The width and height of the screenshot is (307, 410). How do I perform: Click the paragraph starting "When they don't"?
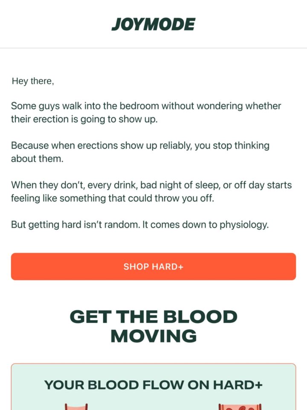(151, 191)
